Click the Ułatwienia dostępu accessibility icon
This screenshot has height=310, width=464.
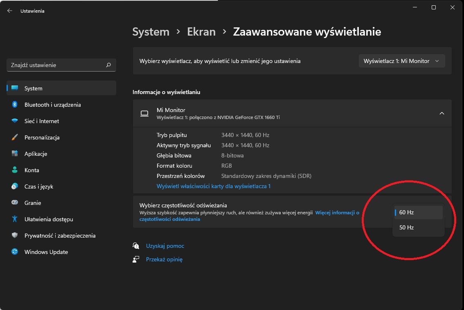pyautogui.click(x=15, y=219)
